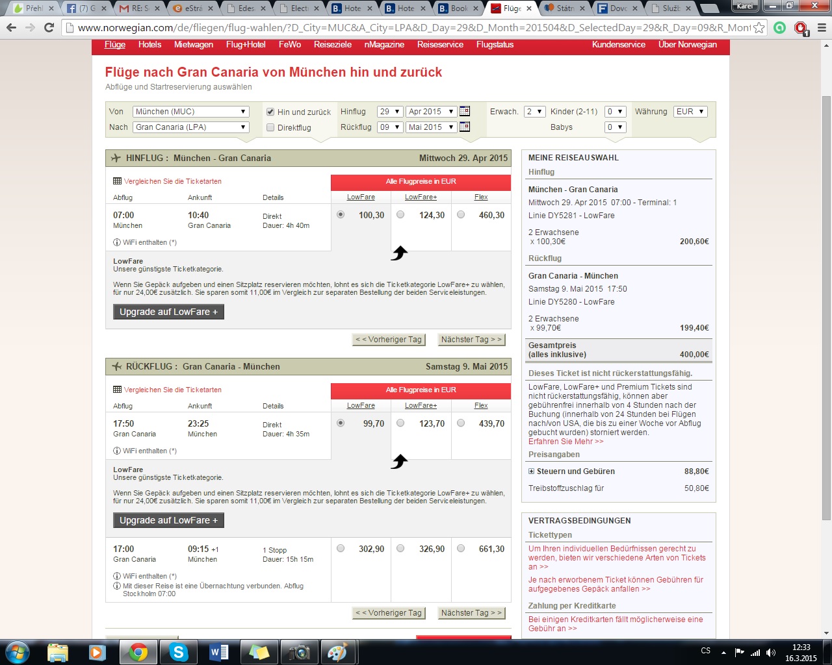The height and width of the screenshot is (665, 832).
Task: Select LowFare 100,30 for the Hinflug
Action: coord(341,214)
